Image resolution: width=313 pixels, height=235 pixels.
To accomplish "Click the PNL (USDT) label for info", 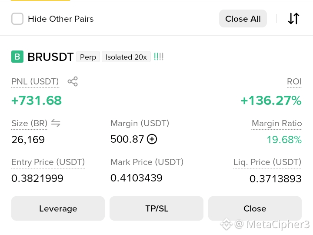I will coord(35,81).
